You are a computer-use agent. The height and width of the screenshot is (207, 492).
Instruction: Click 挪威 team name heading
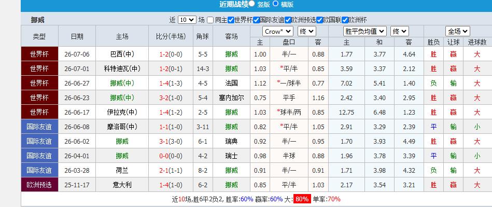(x=38, y=20)
